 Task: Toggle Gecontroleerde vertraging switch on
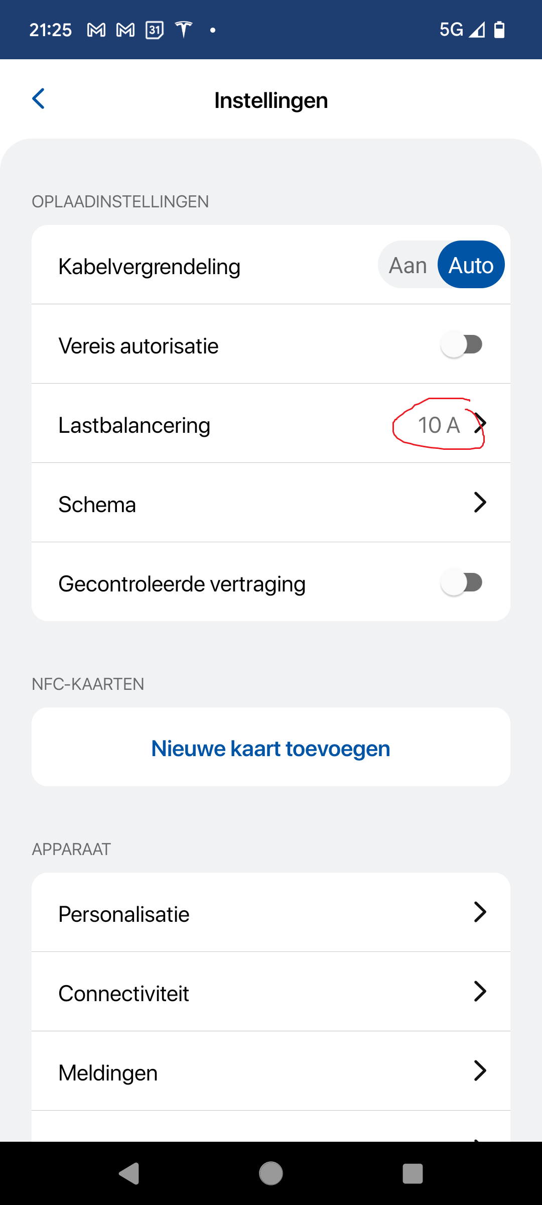click(x=462, y=583)
